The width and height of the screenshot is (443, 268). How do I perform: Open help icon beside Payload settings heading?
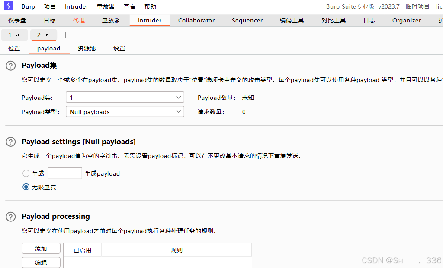tap(11, 142)
